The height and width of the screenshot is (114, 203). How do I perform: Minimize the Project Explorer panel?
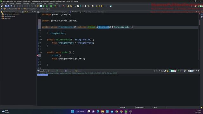pyautogui.click(x=32, y=12)
